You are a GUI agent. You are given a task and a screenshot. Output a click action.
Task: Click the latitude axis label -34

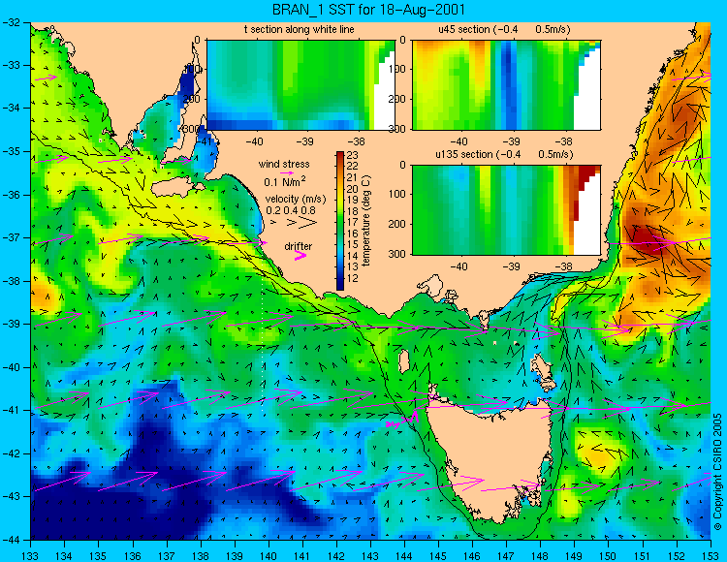click(12, 109)
